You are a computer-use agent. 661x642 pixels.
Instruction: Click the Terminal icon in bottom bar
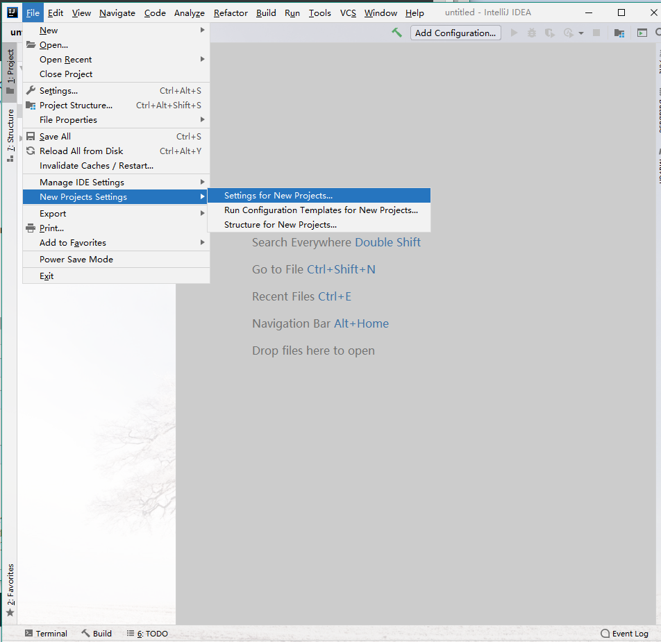pos(28,633)
